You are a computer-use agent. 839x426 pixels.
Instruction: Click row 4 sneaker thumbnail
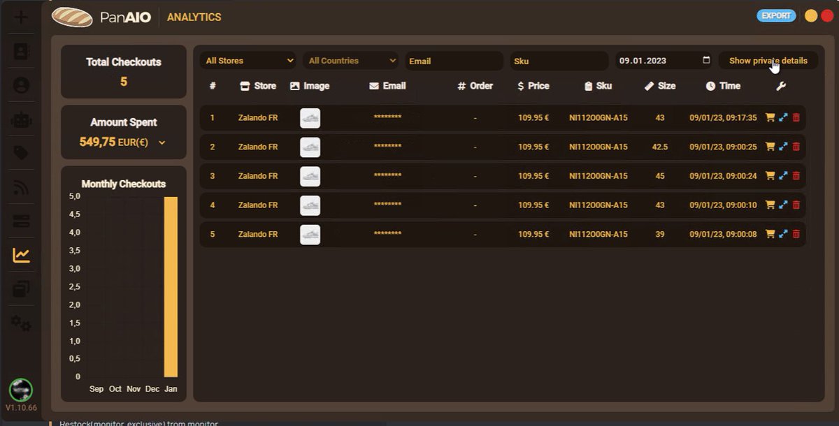tap(310, 205)
